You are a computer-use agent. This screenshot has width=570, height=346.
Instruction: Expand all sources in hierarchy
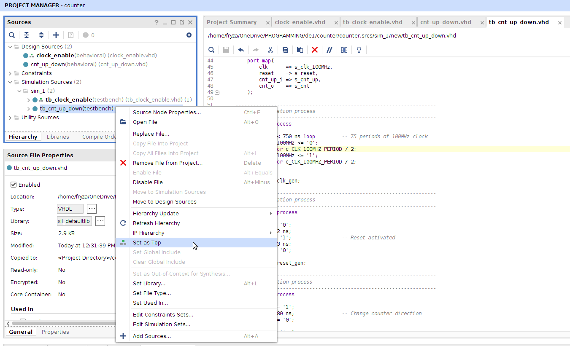click(x=41, y=35)
